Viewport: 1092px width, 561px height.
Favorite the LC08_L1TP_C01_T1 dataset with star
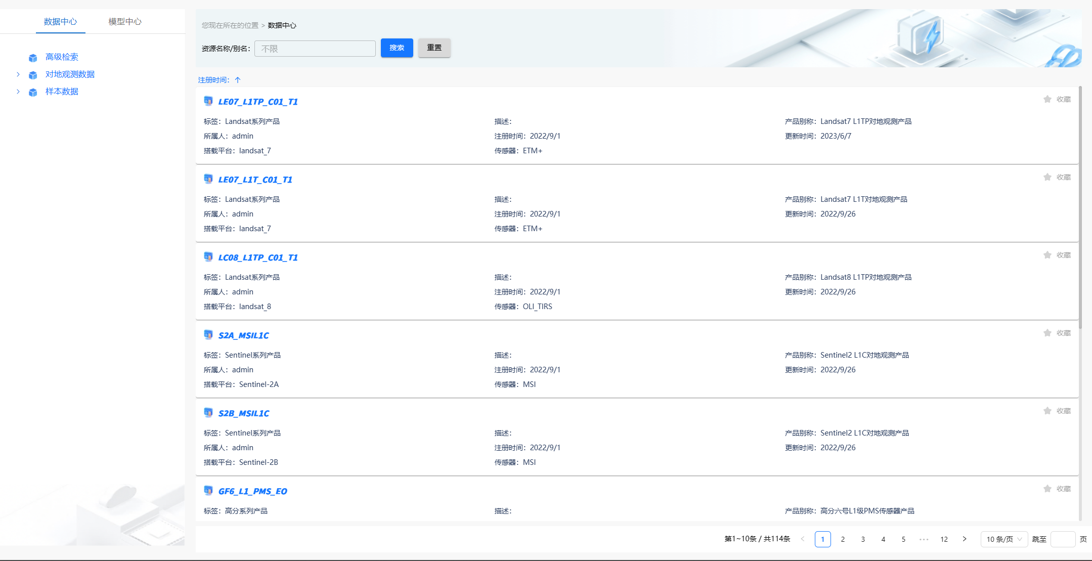pyautogui.click(x=1047, y=255)
